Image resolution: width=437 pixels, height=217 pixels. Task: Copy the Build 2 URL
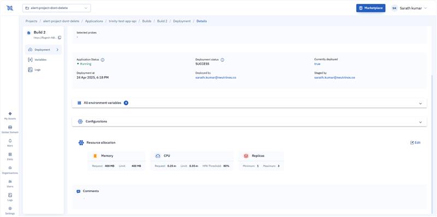click(x=60, y=38)
